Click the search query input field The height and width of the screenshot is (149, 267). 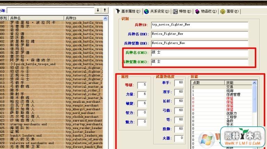(x=50, y=10)
